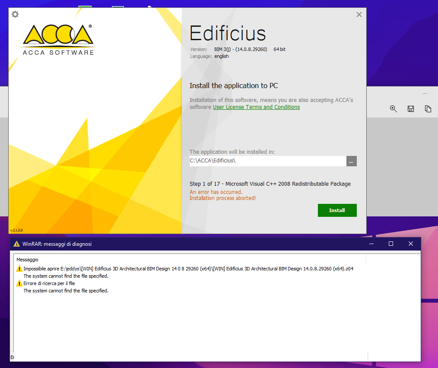Click the save floppy disk icon
The width and height of the screenshot is (438, 368).
click(411, 109)
